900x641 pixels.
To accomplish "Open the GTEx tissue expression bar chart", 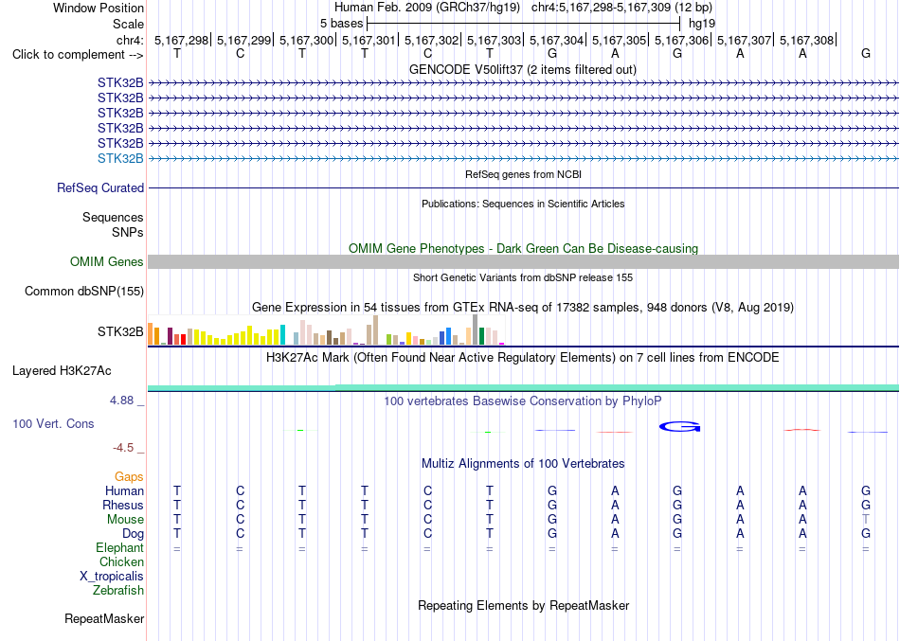I will tap(326, 330).
